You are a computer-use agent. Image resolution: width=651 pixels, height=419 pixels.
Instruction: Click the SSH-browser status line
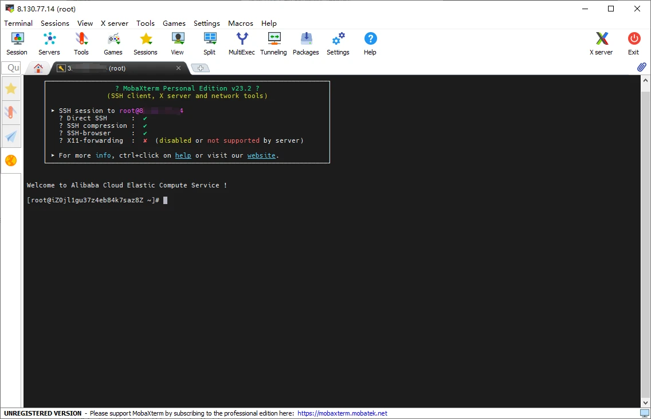pyautogui.click(x=103, y=134)
